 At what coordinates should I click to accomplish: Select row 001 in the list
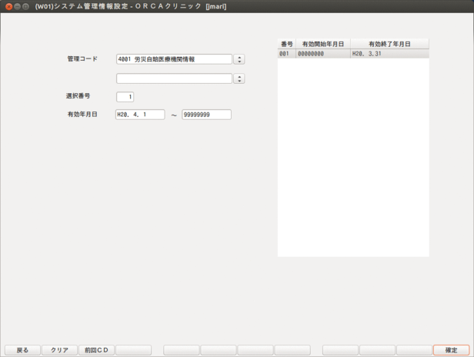[285, 55]
